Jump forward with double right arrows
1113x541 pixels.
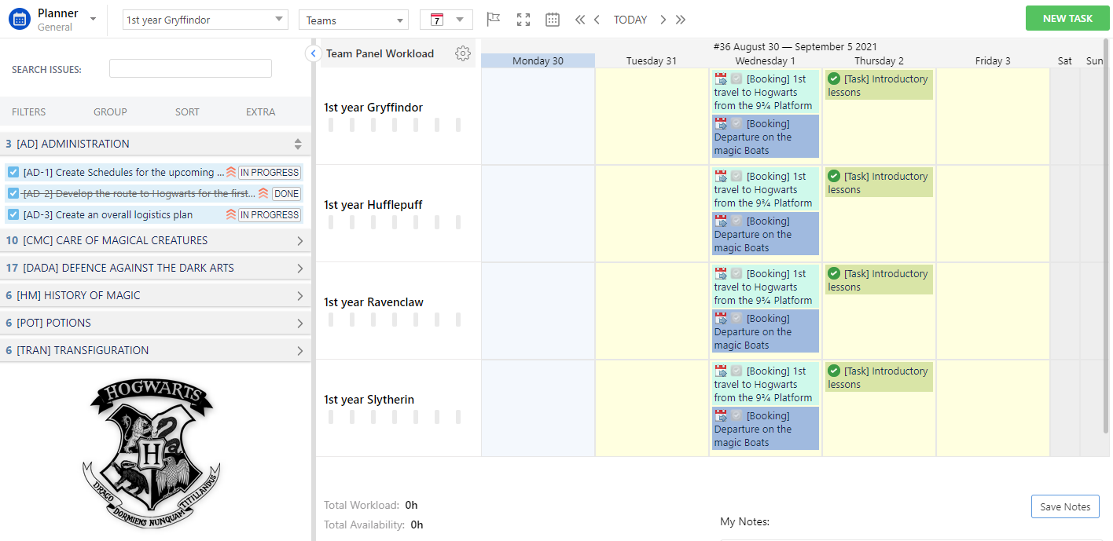(681, 20)
